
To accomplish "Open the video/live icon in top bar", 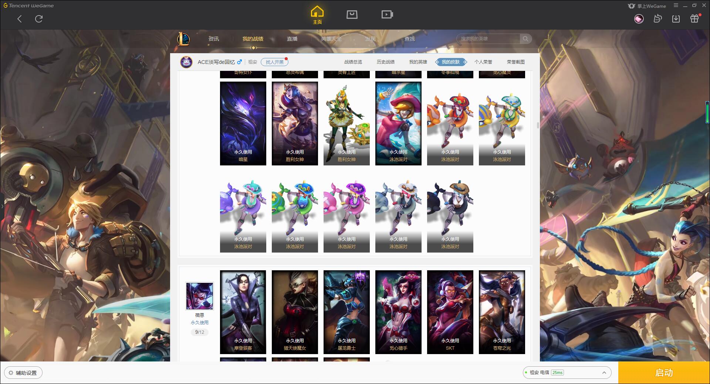I will point(387,15).
